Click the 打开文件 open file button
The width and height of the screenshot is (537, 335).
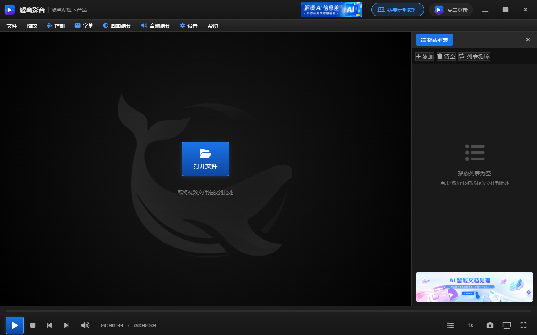tap(205, 159)
